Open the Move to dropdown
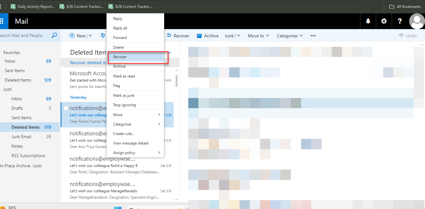425x209 pixels. (x=258, y=36)
